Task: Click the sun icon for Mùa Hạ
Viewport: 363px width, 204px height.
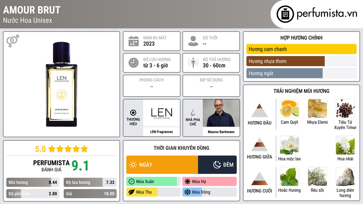Action: pos(188,182)
